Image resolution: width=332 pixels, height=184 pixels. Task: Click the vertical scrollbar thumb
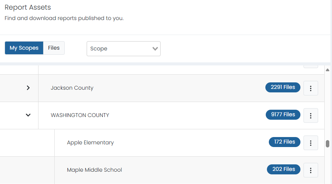tap(327, 144)
